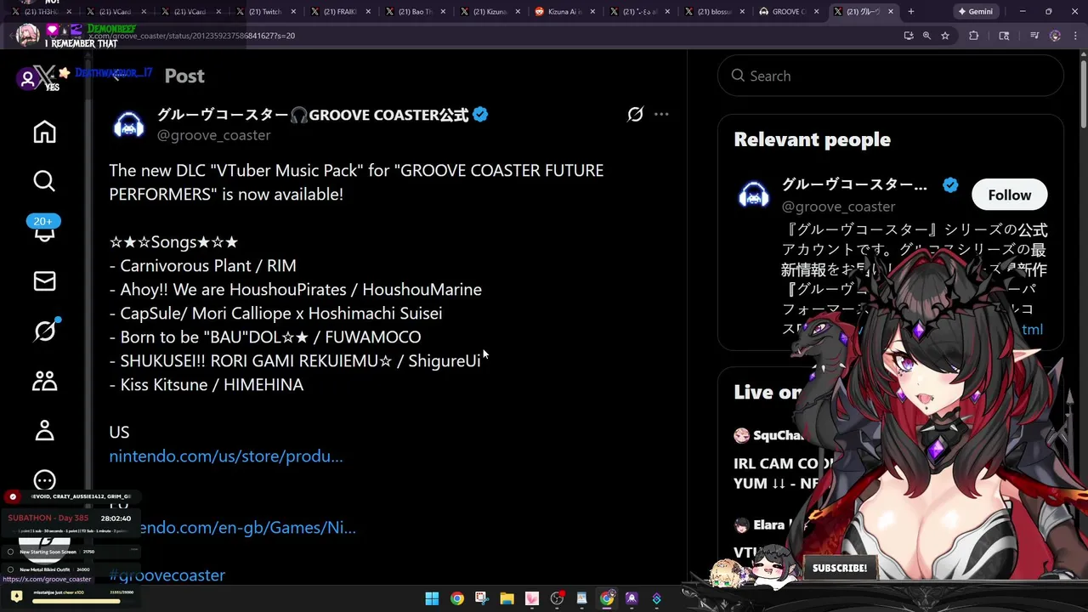
Task: Open a new Chrome tab with plus
Action: 910,12
